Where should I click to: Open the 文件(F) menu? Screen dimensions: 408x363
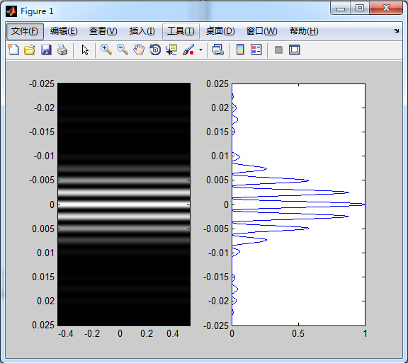(x=25, y=31)
